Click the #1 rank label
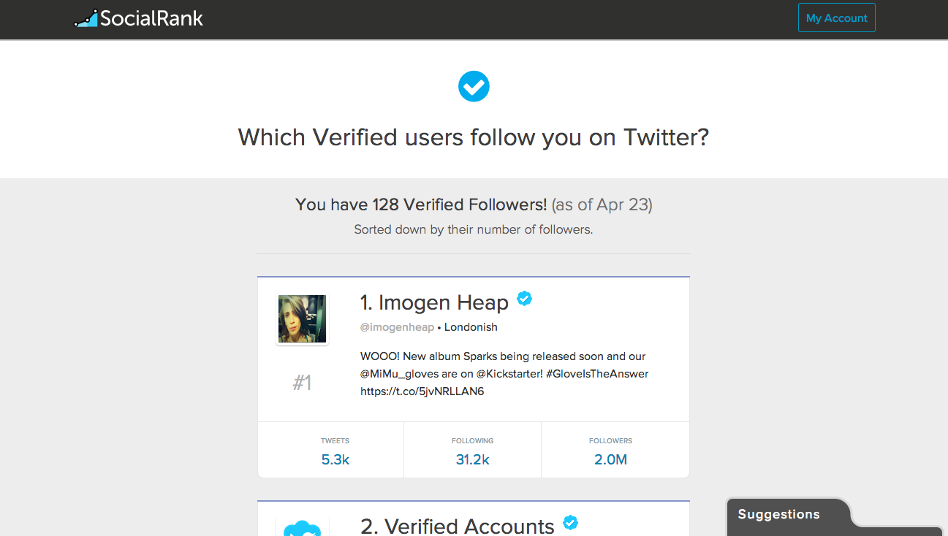The image size is (948, 536). tap(302, 383)
